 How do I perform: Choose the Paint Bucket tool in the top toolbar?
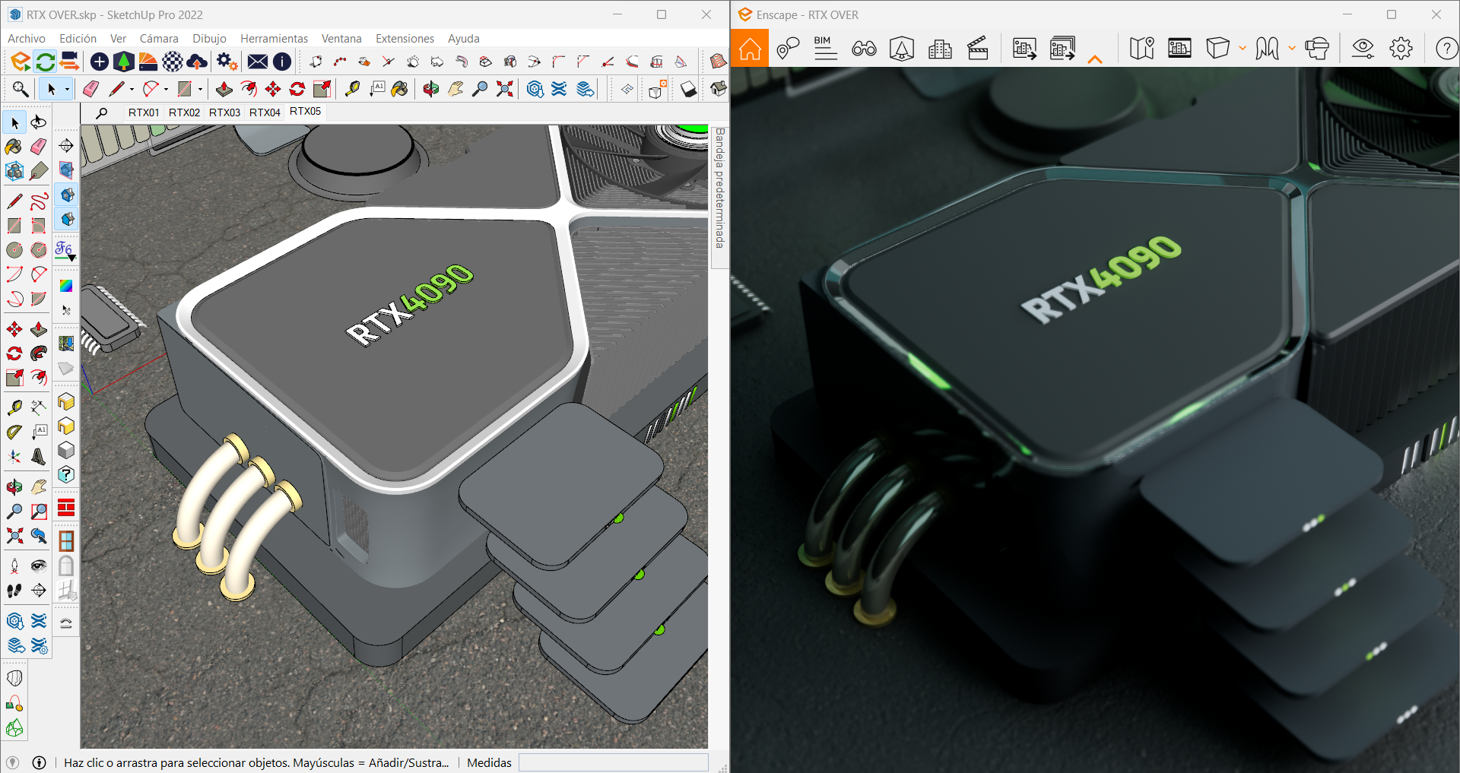tap(400, 89)
